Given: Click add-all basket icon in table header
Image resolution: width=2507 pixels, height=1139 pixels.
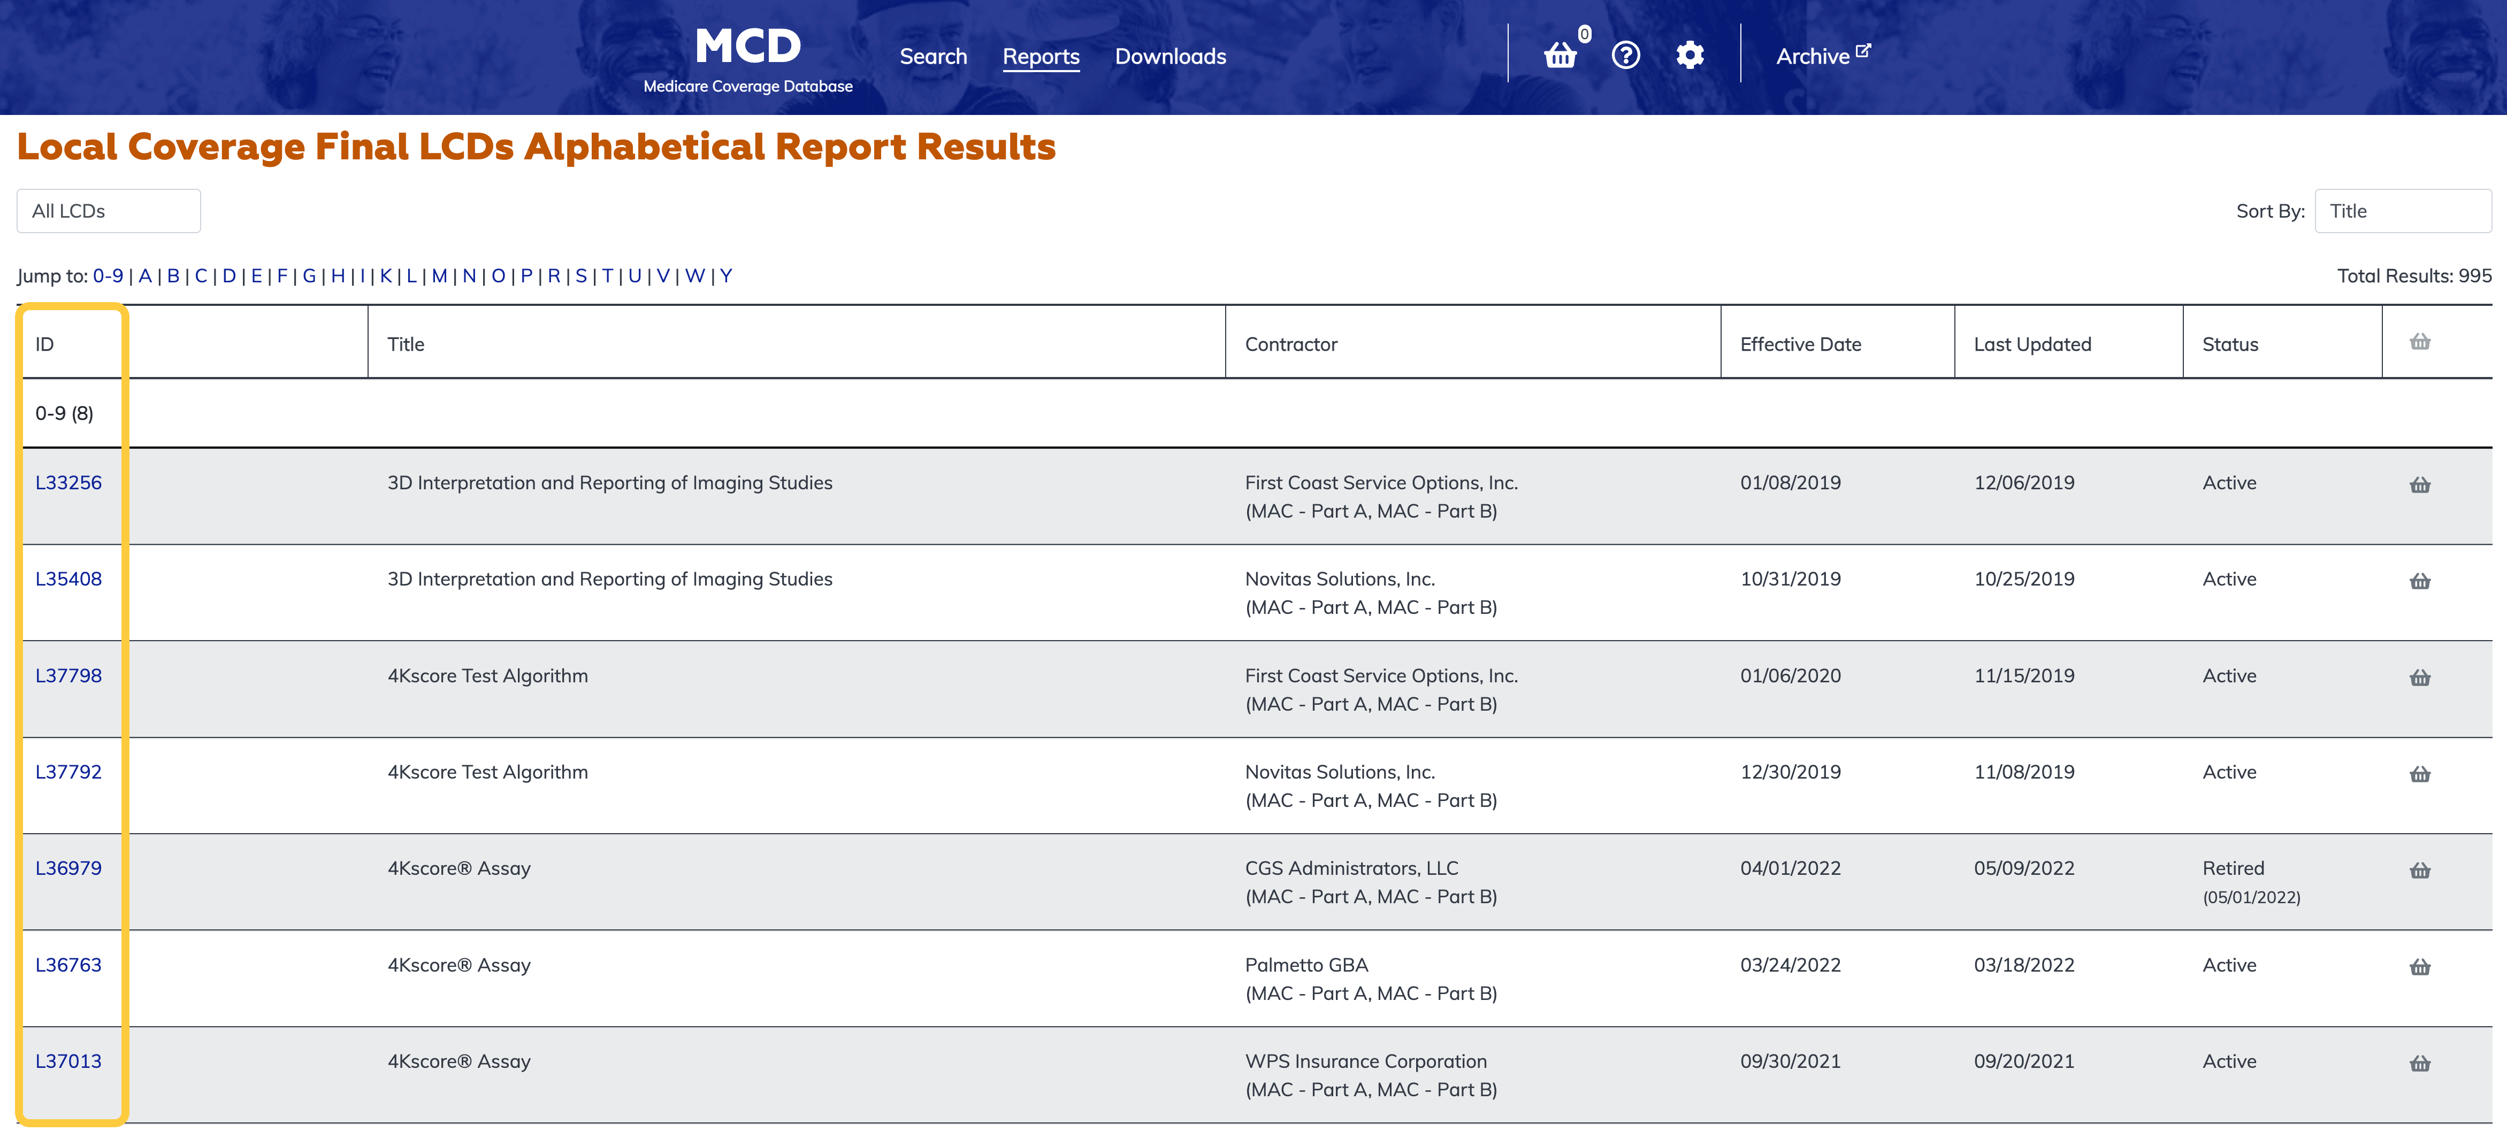Looking at the screenshot, I should pos(2419,341).
